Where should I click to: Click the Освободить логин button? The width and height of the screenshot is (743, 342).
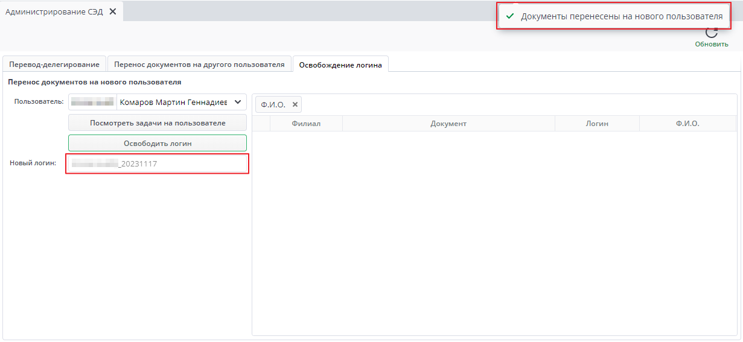tap(157, 144)
